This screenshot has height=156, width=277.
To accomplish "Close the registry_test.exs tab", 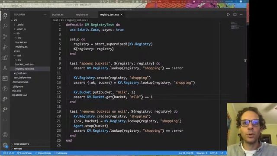I will click(122, 15).
